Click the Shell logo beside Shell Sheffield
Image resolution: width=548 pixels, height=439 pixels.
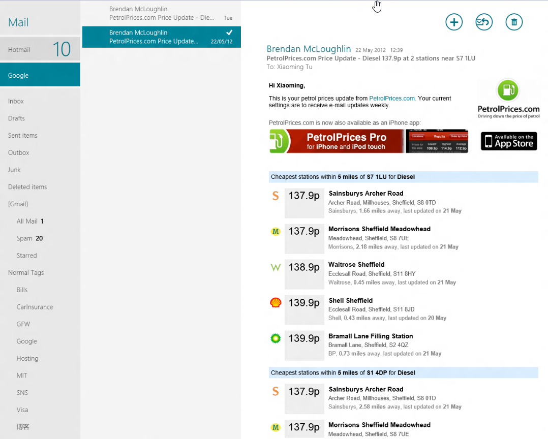(x=276, y=302)
